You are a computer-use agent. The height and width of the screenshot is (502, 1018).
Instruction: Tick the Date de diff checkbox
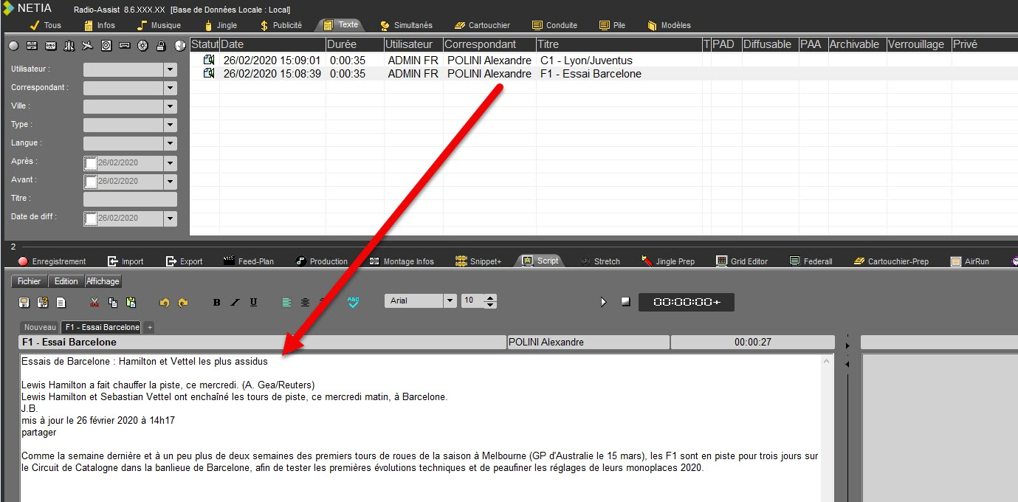[x=91, y=219]
